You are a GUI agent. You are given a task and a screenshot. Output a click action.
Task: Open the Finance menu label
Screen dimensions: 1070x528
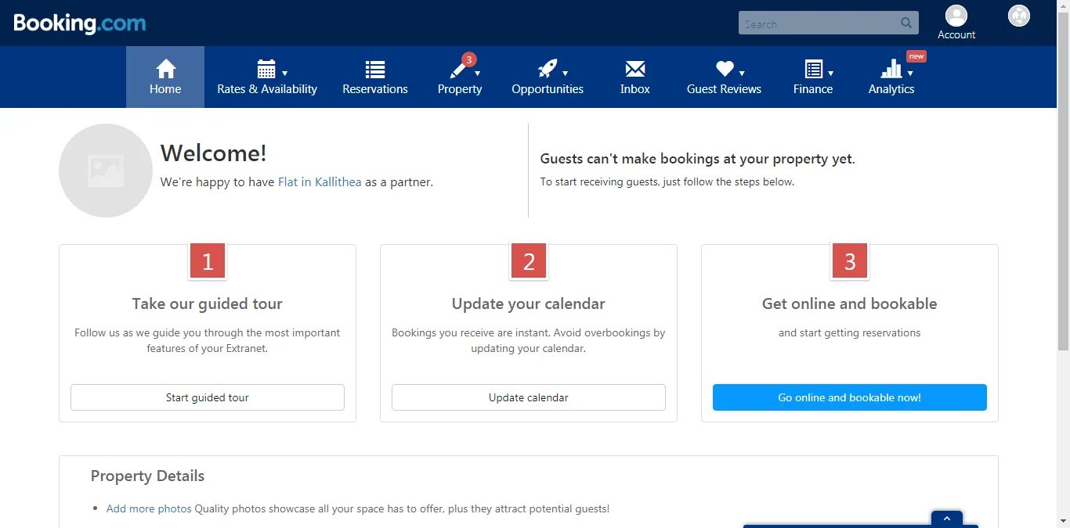pyautogui.click(x=813, y=89)
